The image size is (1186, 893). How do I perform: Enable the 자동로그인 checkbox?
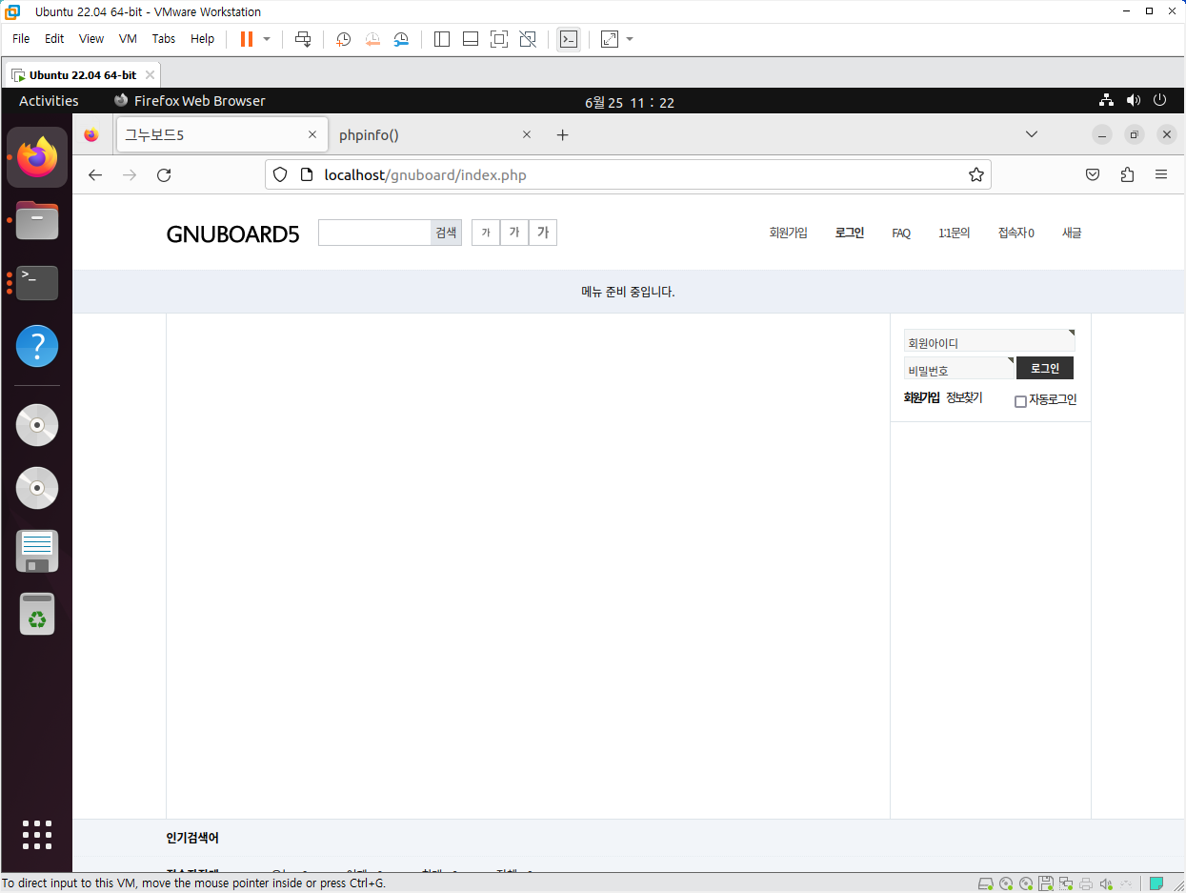pos(1020,401)
